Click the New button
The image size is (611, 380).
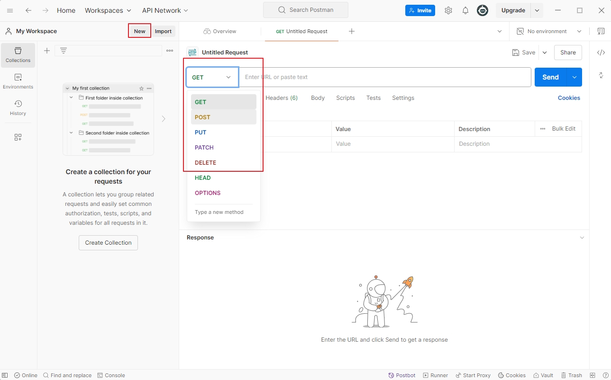click(140, 31)
